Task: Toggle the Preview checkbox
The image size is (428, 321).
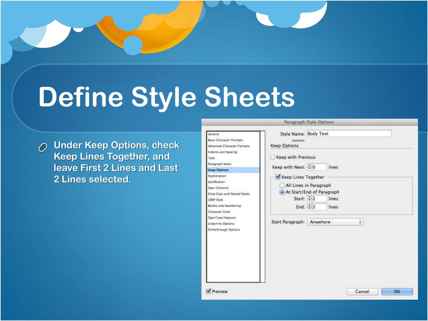Action: 209,291
